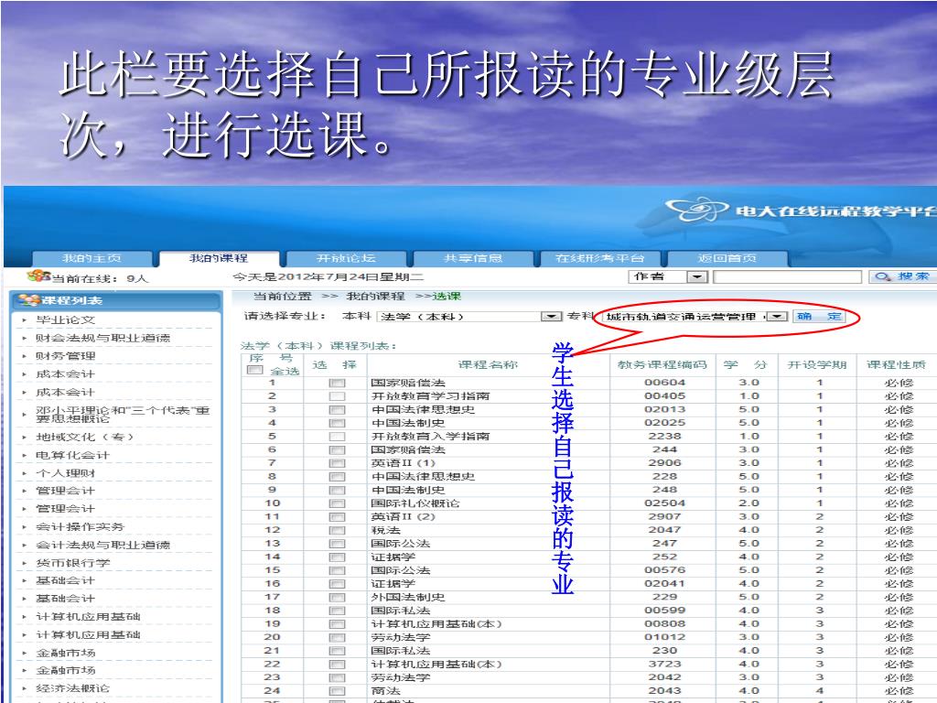The image size is (937, 703).
Task: Open 会计法规与职业道德 course item
Action: (x=102, y=546)
